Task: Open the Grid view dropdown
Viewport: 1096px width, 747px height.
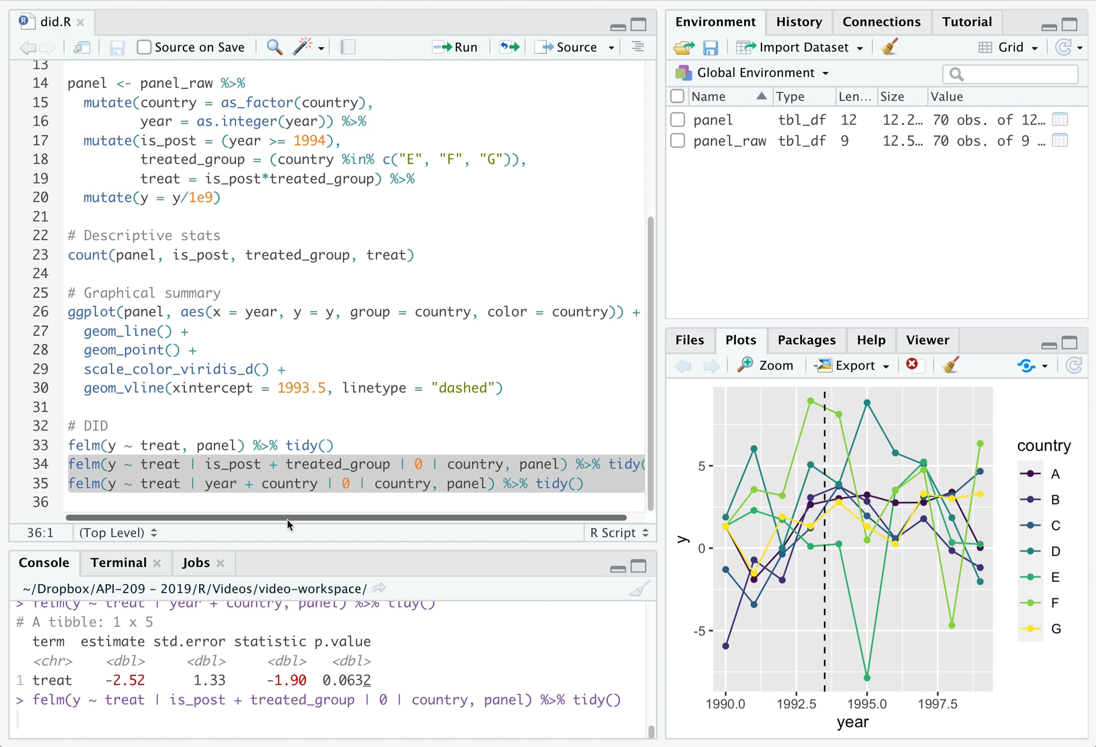Action: pyautogui.click(x=1009, y=47)
